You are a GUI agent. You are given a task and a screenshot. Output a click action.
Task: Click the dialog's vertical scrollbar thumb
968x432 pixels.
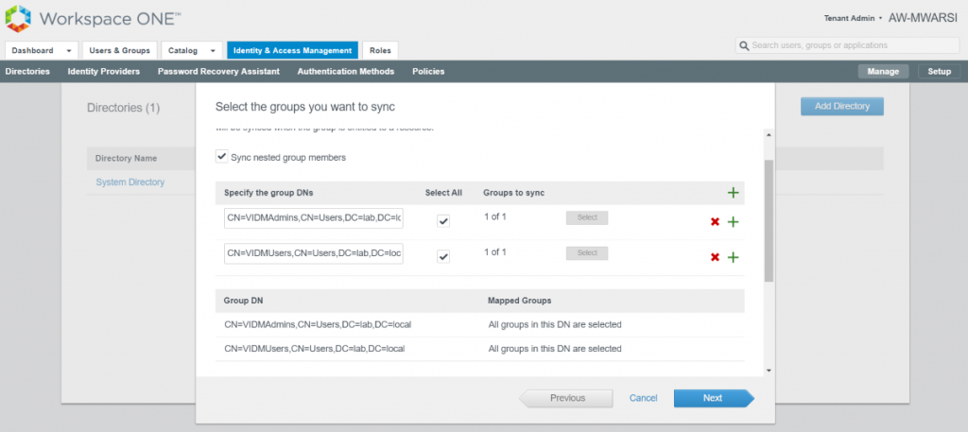coord(769,220)
